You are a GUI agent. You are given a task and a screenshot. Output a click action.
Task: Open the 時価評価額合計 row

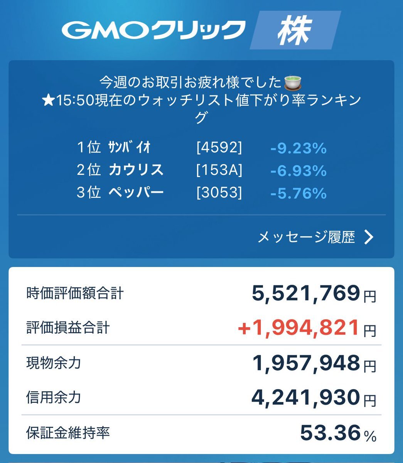[x=201, y=294]
